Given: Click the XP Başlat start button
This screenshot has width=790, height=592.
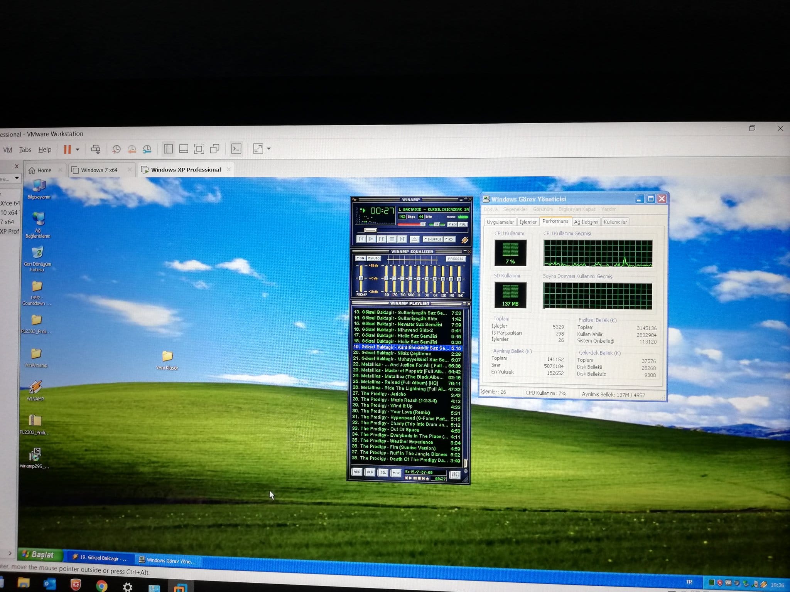Looking at the screenshot, I should (x=40, y=555).
